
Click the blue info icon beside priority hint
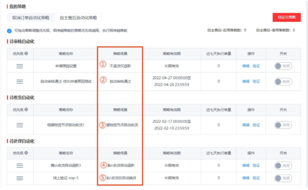[x=9, y=31]
